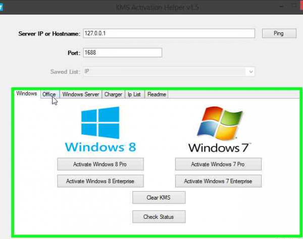The width and height of the screenshot is (303, 239).
Task: Click the KMS Activation Helper v1.5 title
Action: 158,8
